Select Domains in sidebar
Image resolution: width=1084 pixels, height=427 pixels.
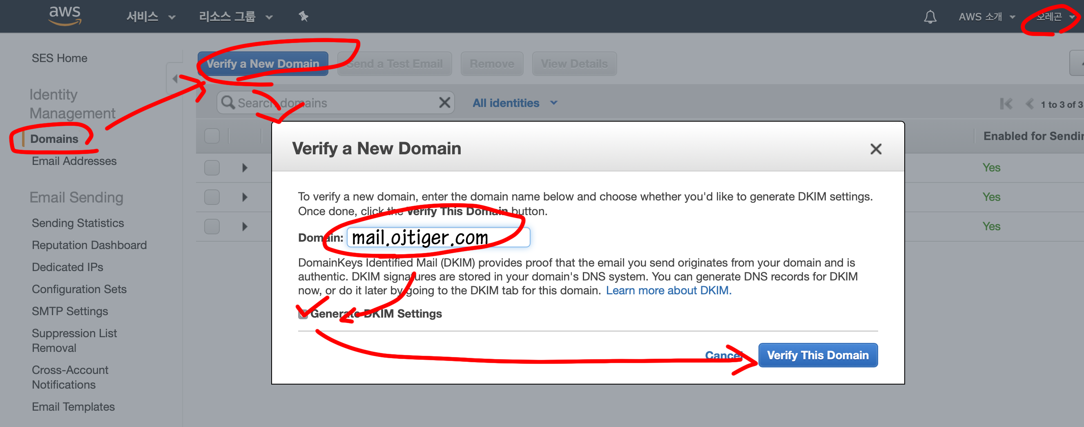(54, 139)
